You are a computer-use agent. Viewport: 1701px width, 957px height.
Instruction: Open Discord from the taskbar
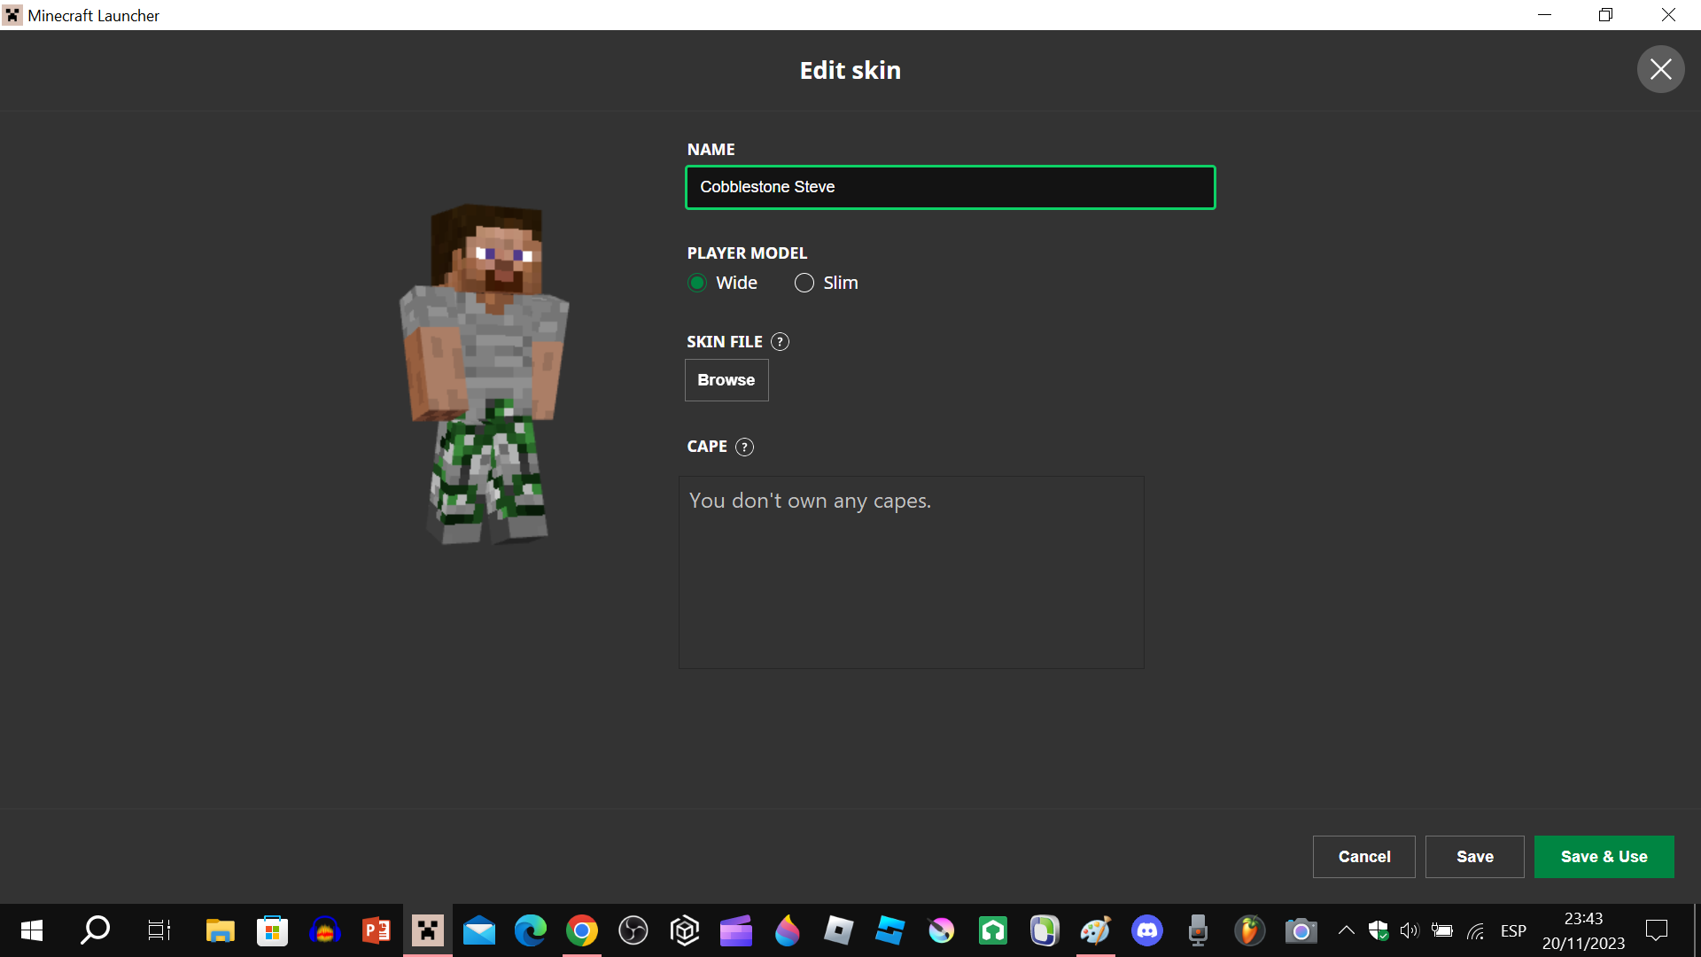[1146, 930]
